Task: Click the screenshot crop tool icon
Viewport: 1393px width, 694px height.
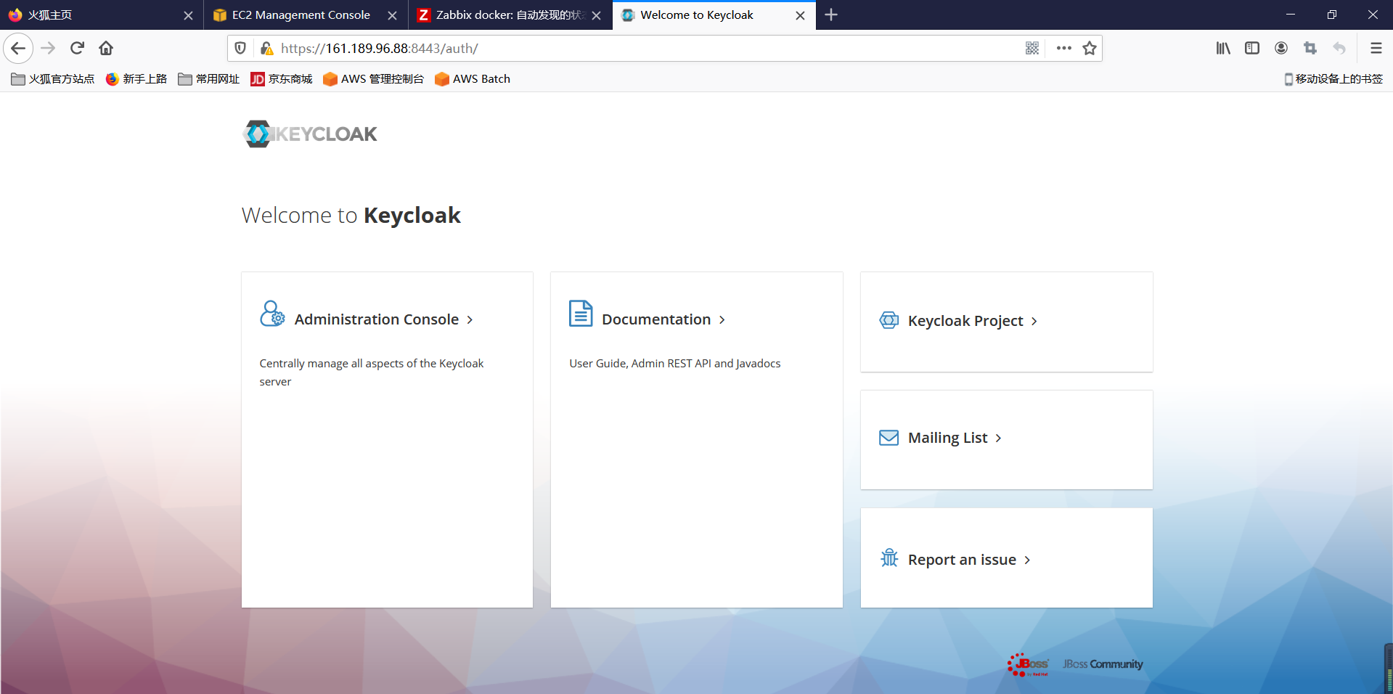Action: [1310, 48]
